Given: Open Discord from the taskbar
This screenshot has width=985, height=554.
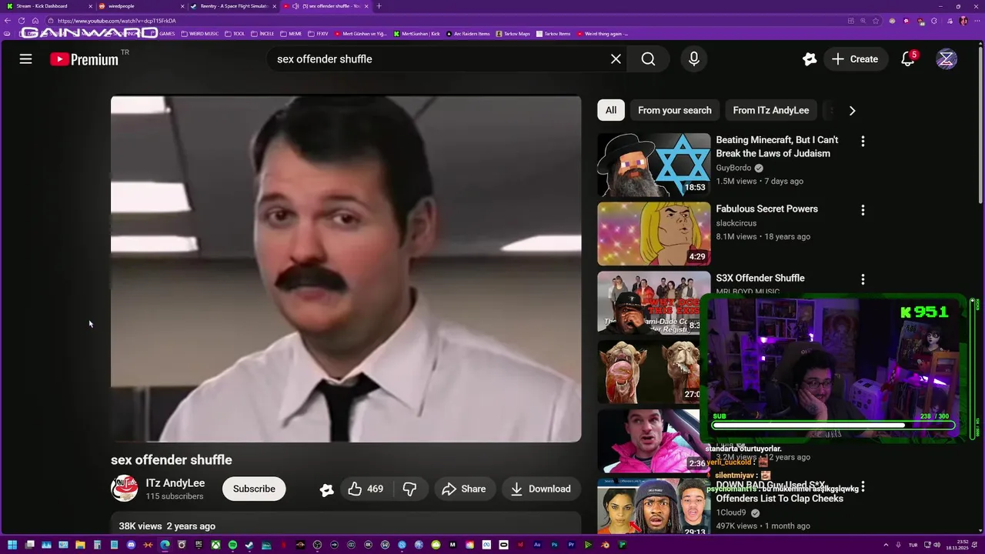Looking at the screenshot, I should pos(131,545).
